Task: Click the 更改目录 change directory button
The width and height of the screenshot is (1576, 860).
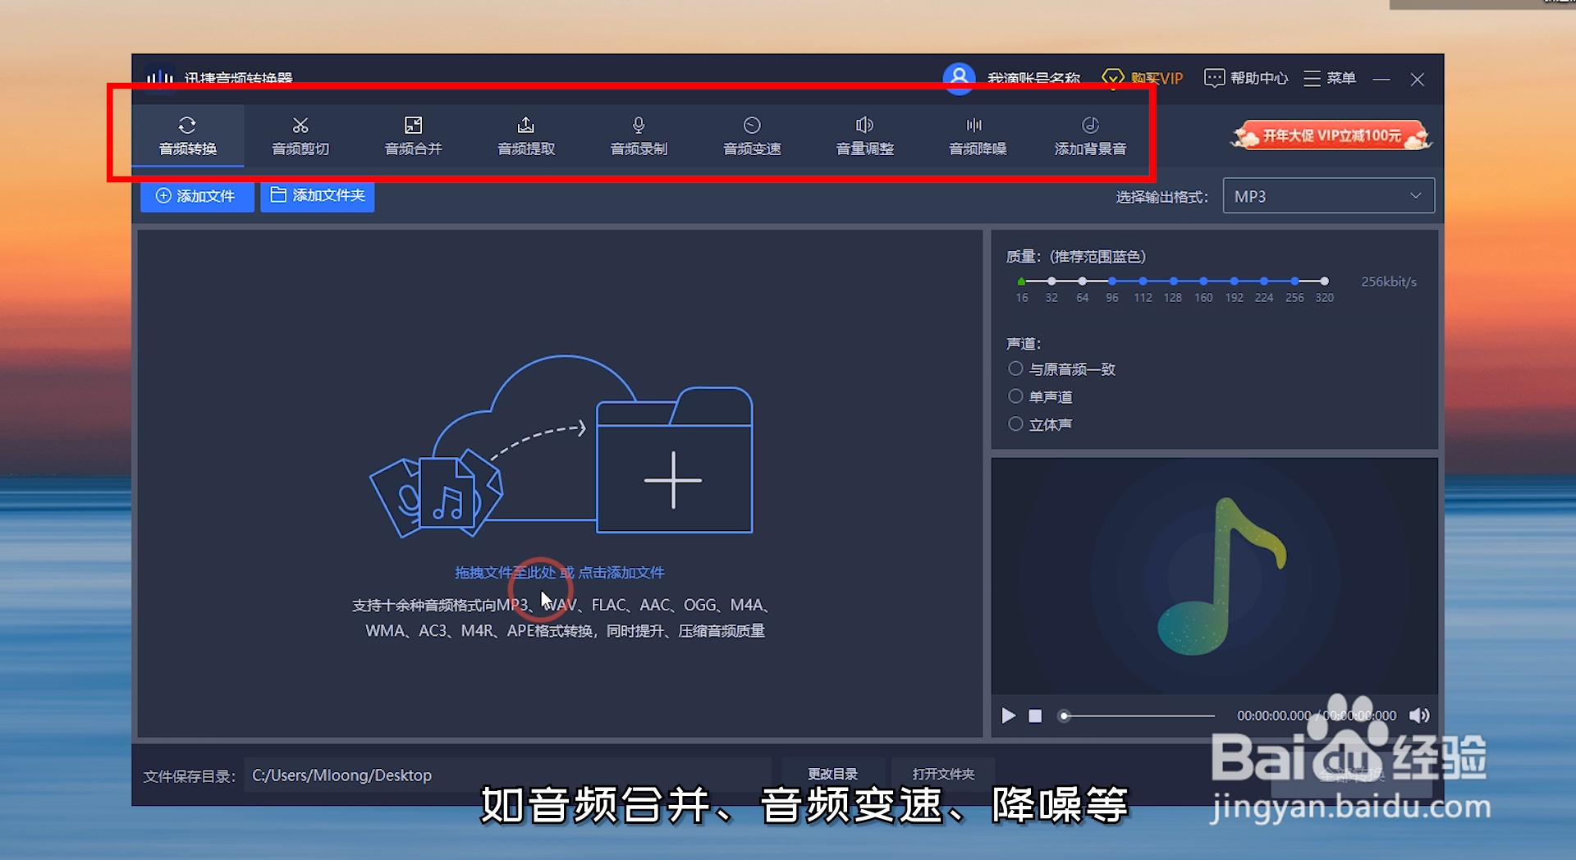Action: pos(832,774)
